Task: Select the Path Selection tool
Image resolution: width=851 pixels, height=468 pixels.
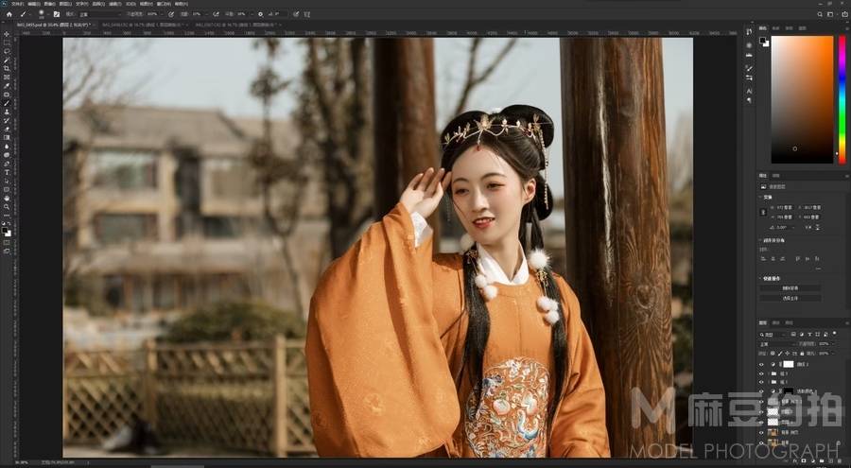Action: (7, 182)
